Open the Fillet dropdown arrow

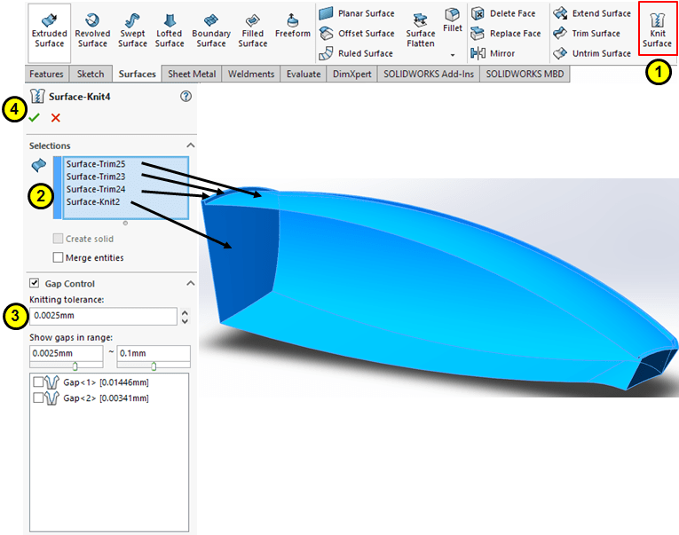pyautogui.click(x=453, y=54)
